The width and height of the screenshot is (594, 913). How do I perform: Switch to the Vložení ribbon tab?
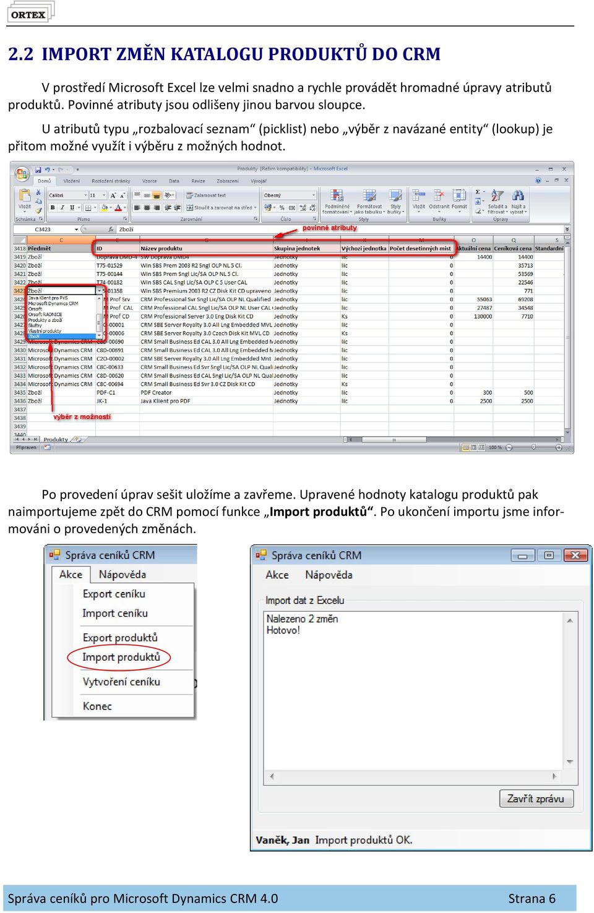coord(72,181)
